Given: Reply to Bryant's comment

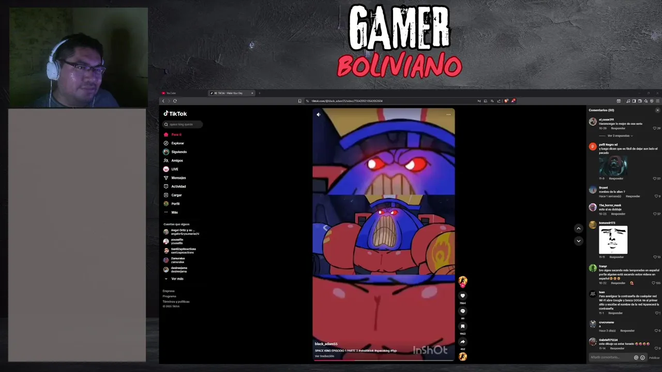Looking at the screenshot, I should point(633,196).
